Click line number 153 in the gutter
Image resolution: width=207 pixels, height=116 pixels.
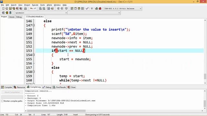tap(29, 51)
